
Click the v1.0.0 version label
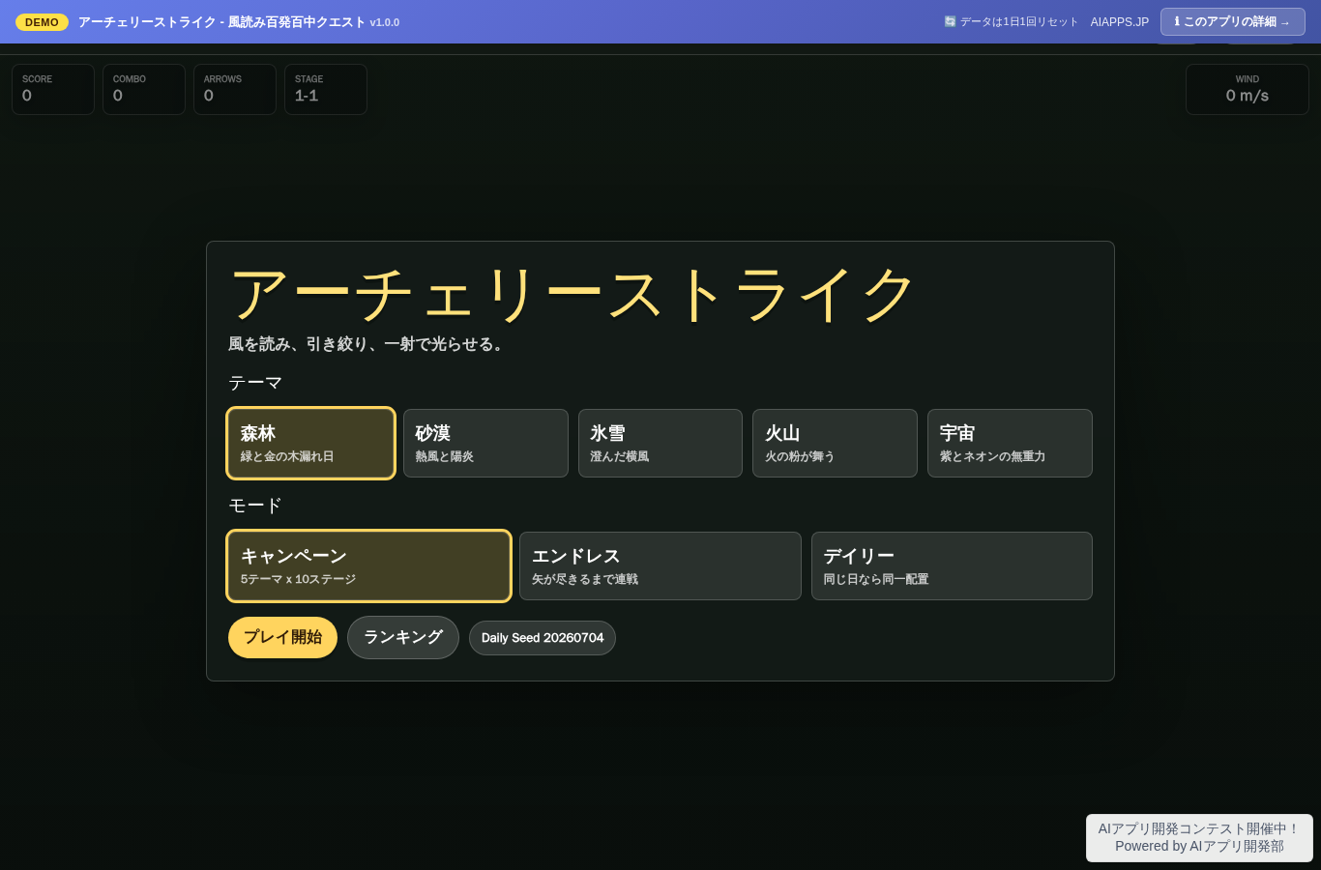pos(385,22)
